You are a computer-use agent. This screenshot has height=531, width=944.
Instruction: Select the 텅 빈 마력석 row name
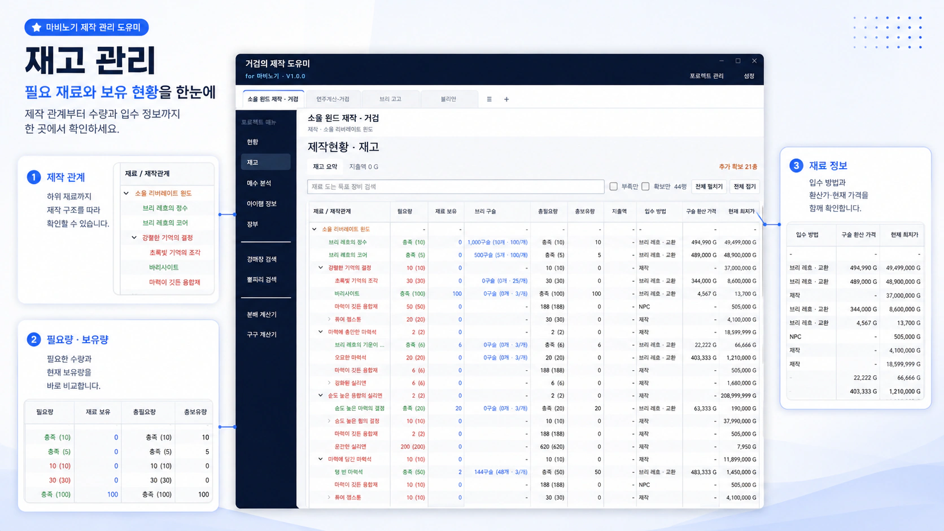coord(349,472)
